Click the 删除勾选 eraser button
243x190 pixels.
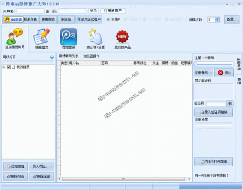pyautogui.click(x=16, y=176)
